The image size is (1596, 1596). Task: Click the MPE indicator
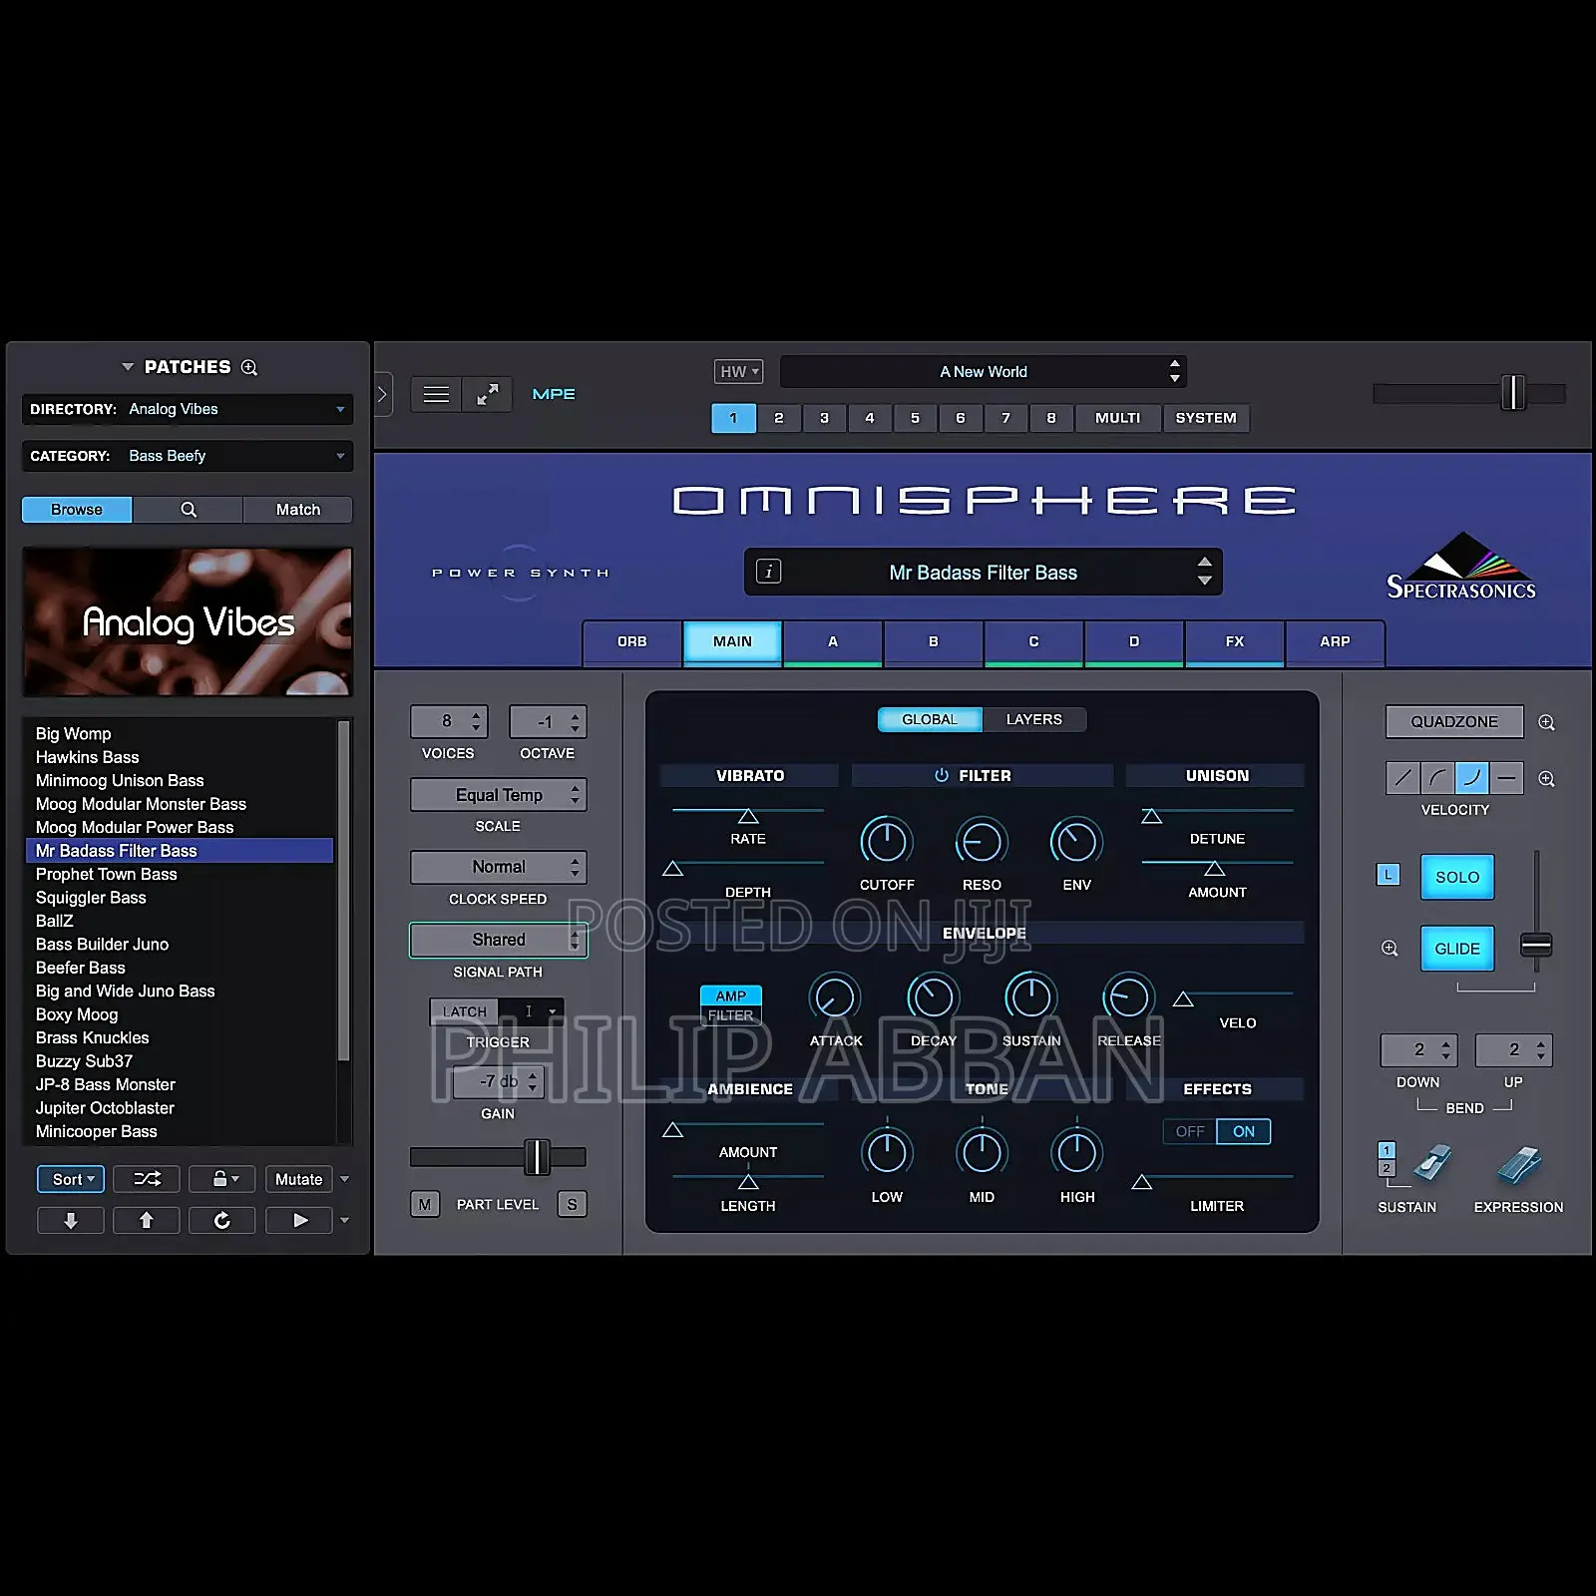click(554, 394)
